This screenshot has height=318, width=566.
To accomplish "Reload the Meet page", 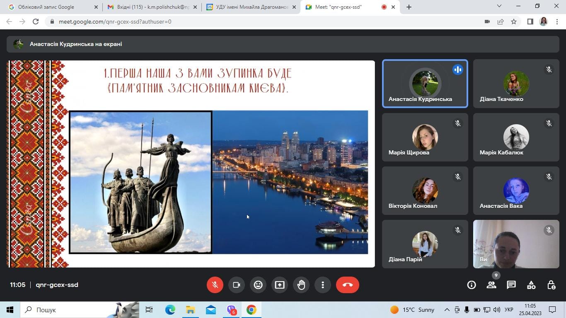I will click(x=36, y=22).
